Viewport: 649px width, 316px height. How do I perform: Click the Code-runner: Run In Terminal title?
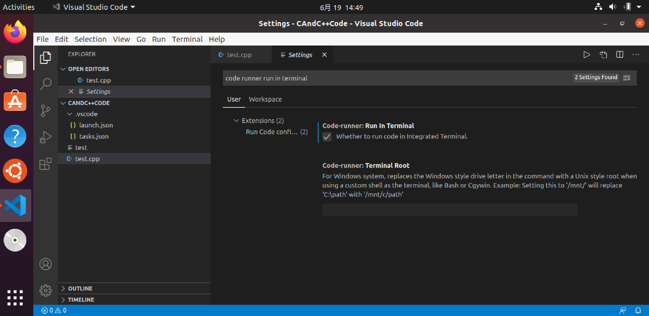click(x=368, y=126)
